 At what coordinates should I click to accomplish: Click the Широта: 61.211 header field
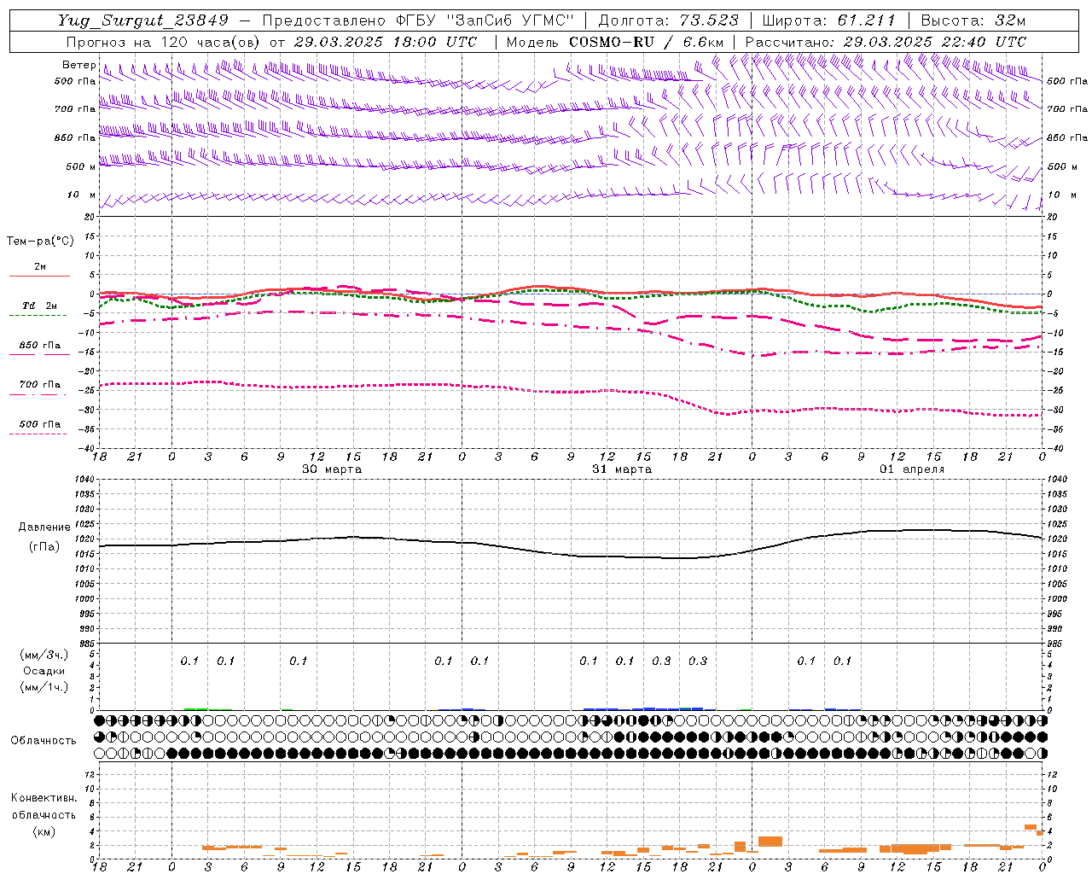tap(828, 20)
